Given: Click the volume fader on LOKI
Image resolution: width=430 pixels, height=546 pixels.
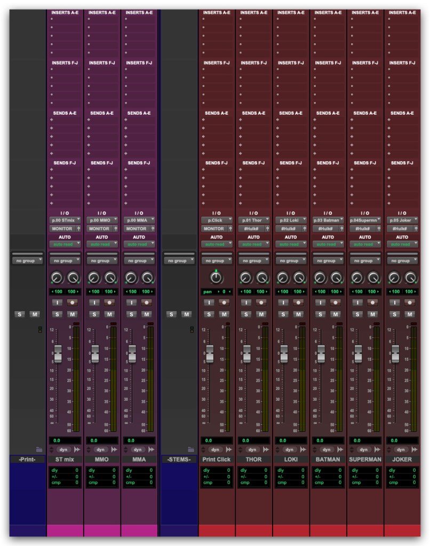Looking at the screenshot, I should [x=284, y=353].
